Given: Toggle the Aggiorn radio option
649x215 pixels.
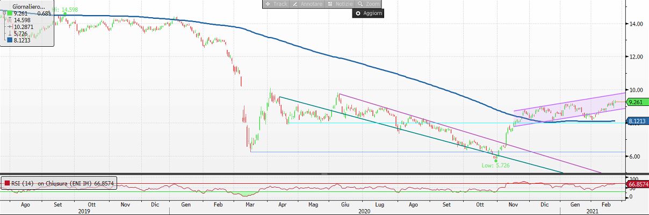Looking at the screenshot, I should click(x=358, y=13).
